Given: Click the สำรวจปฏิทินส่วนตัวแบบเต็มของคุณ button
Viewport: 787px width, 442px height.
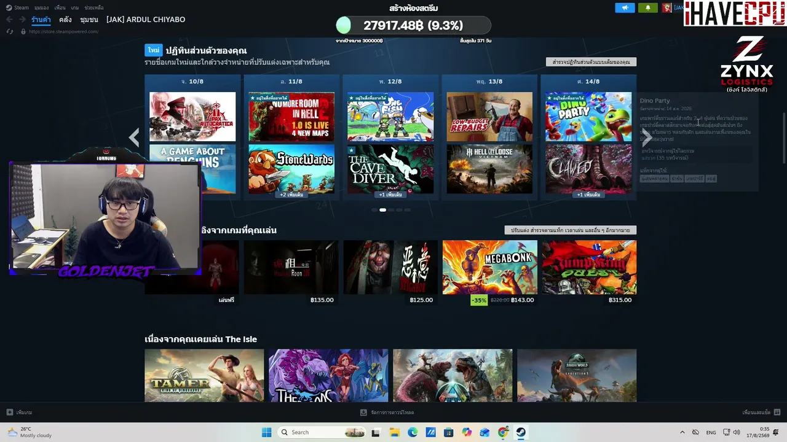Looking at the screenshot, I should (591, 62).
